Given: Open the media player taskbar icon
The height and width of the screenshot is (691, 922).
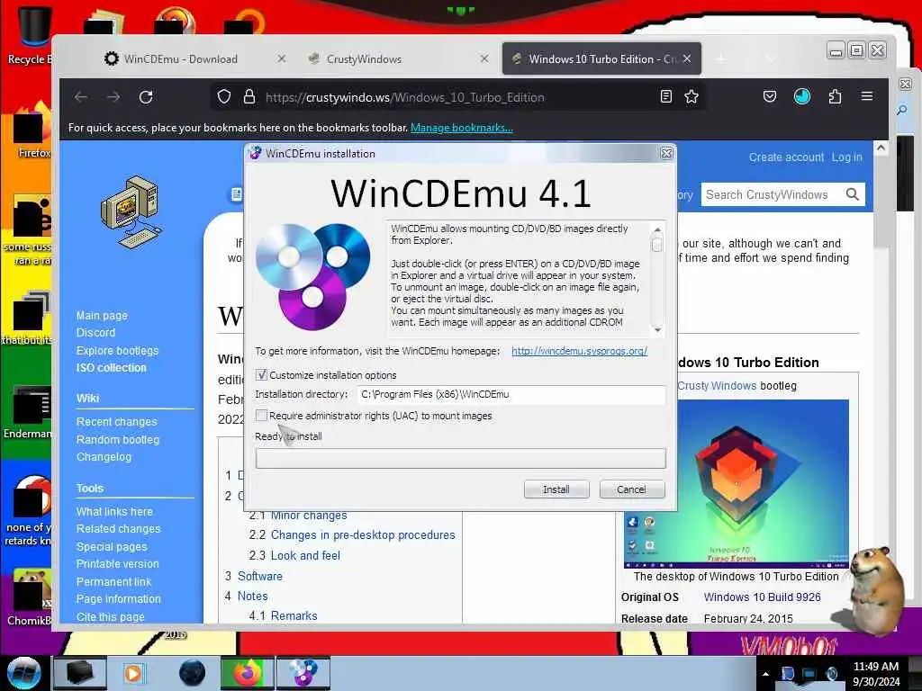Looking at the screenshot, I should [x=133, y=673].
